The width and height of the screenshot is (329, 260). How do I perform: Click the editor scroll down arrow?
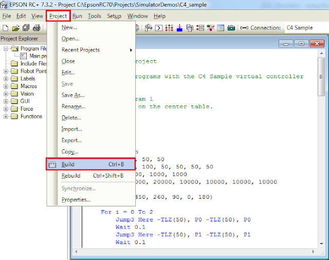click(321, 244)
